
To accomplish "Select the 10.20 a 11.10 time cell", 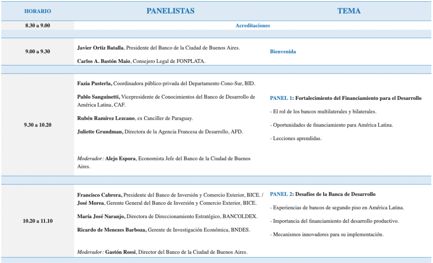I will pos(38,221).
